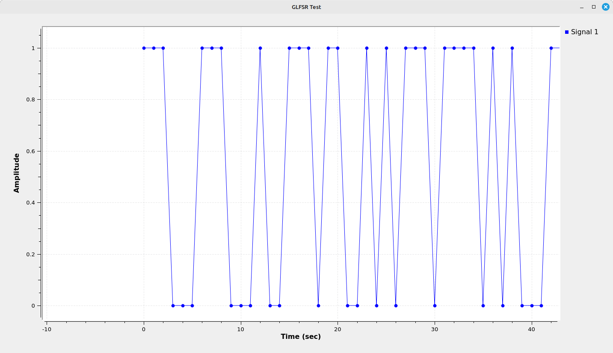Click the GLFSR Test title bar text
This screenshot has height=353, width=613.
[306, 7]
